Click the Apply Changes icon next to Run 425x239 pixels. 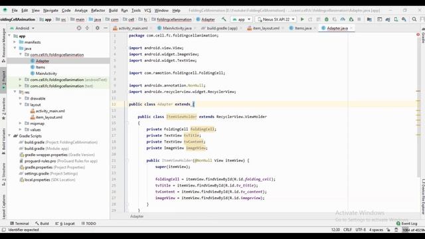tap(310, 19)
